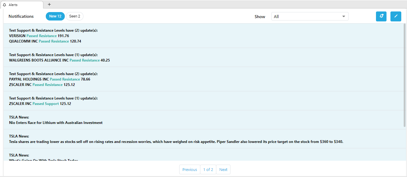The height and width of the screenshot is (177, 407).
Task: Click the notifications list vertical scrollbar
Action: coord(405,75)
